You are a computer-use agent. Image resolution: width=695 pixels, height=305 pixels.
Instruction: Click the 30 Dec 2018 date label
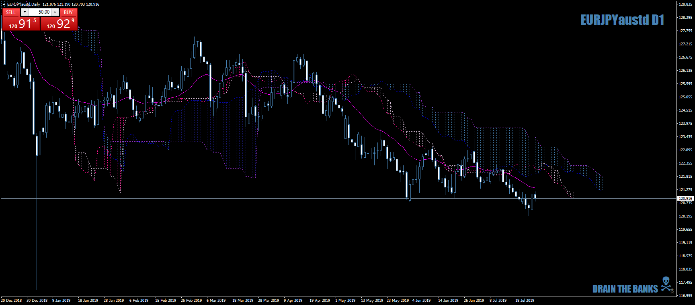[x=37, y=300]
